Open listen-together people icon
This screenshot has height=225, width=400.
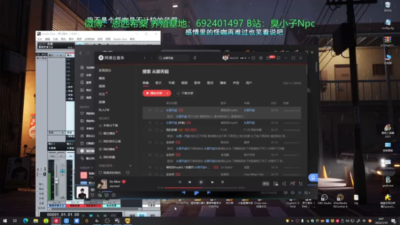click(x=292, y=183)
